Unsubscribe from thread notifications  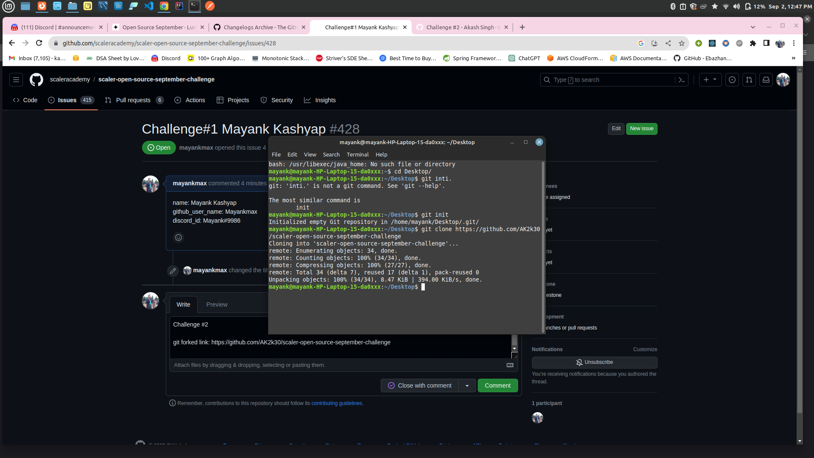(x=594, y=362)
